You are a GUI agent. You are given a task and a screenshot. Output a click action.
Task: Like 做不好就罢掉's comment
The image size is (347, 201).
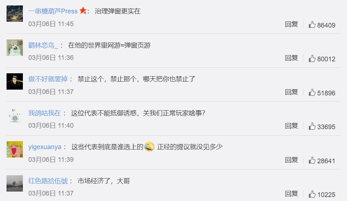pyautogui.click(x=312, y=93)
